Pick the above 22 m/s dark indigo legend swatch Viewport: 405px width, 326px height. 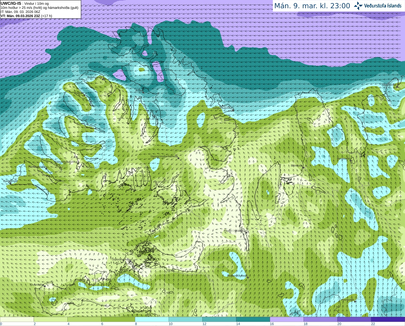tap(388, 319)
